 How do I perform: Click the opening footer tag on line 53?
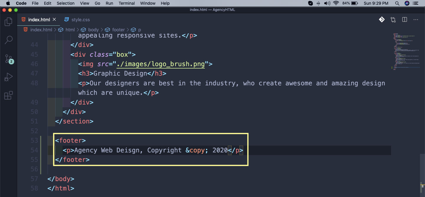click(x=71, y=141)
